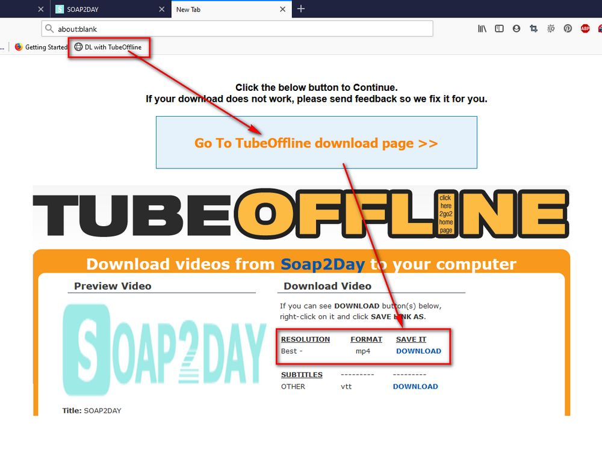Click the RESOLUTION column header
Viewport: 602px width, 462px height.
point(305,339)
